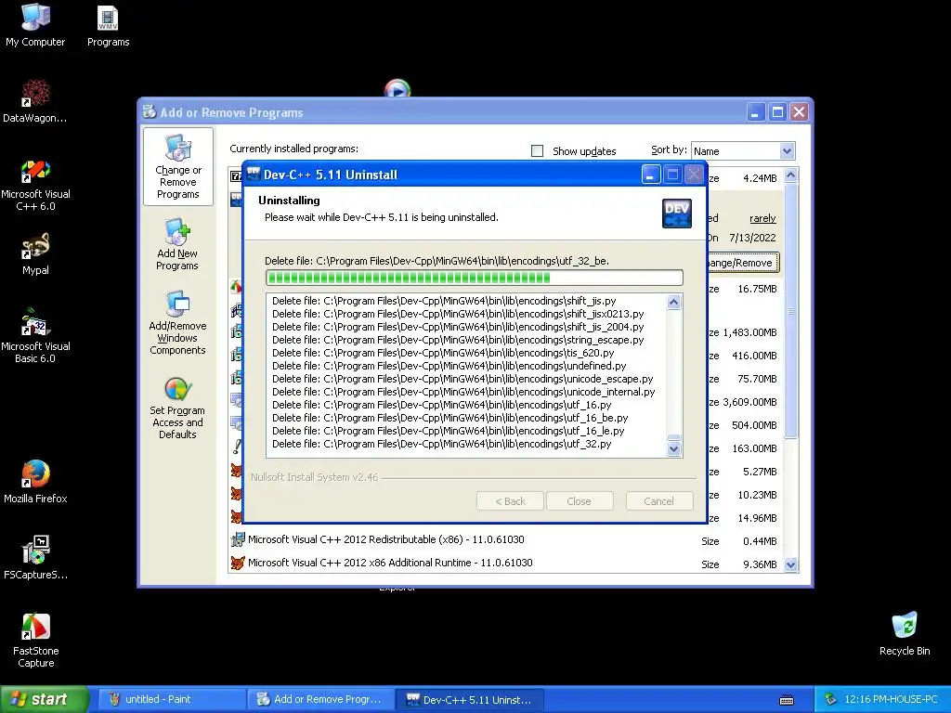Enable the Show updates checkbox
Screen dimensions: 951x713
537,151
